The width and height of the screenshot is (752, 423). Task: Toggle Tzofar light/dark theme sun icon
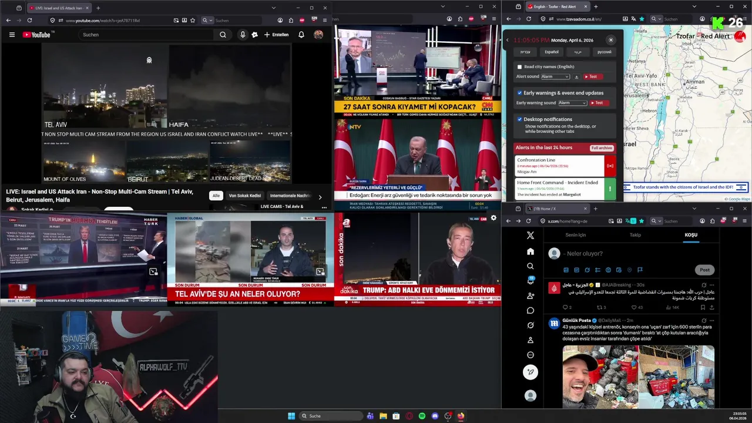coord(611,40)
